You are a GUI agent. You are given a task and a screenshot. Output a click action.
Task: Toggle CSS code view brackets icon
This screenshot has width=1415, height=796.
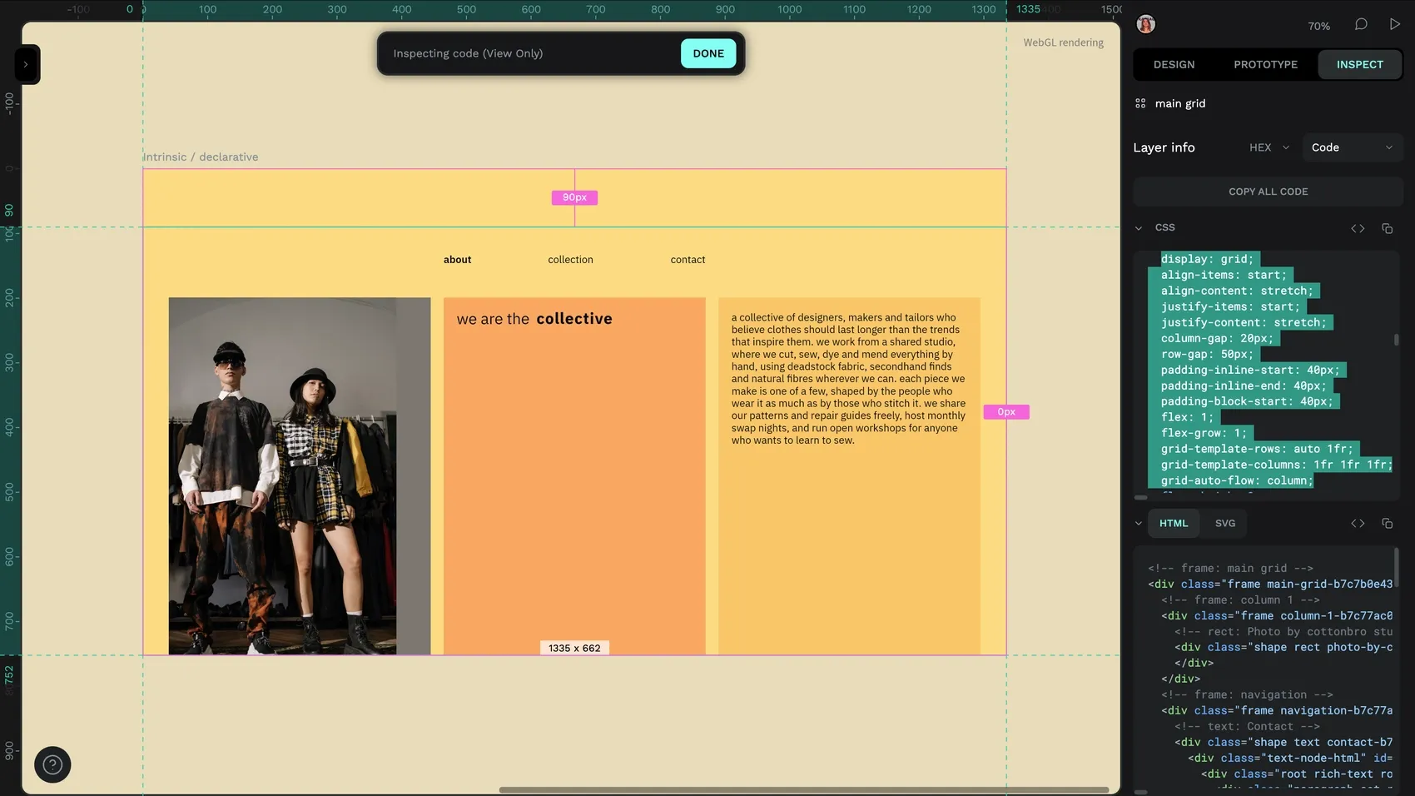click(1358, 228)
